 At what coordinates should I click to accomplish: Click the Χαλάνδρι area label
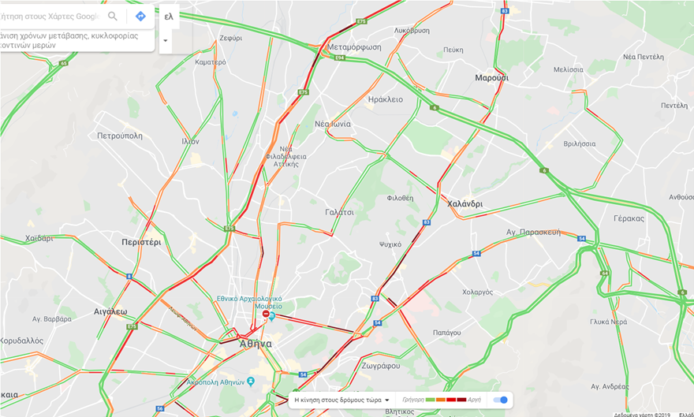pyautogui.click(x=465, y=204)
